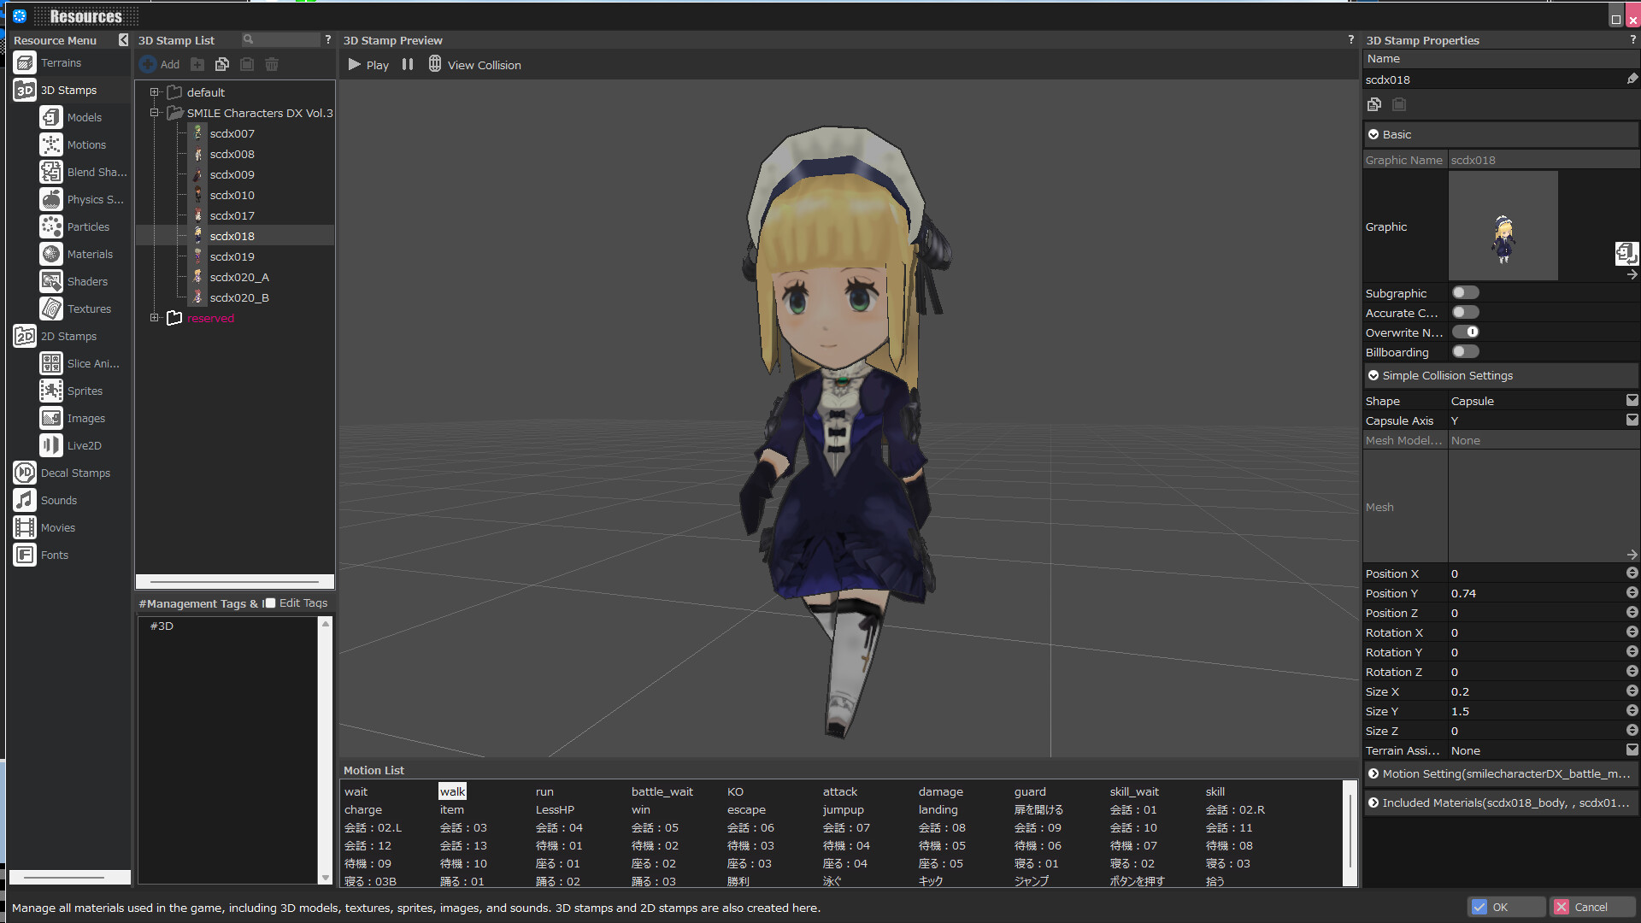Click the Name input field scdx018
The image size is (1641, 923).
tap(1494, 79)
